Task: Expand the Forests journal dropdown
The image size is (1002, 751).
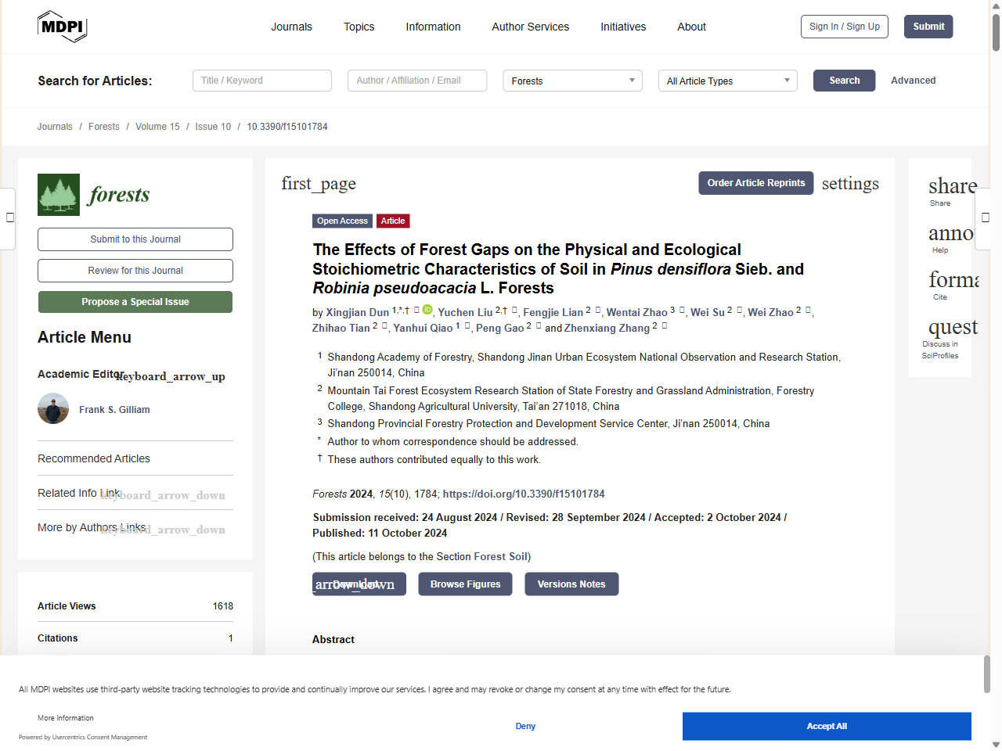Action: [572, 81]
